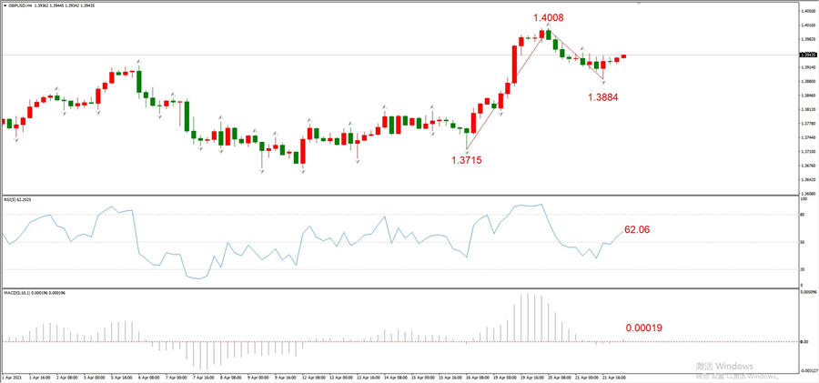Click the 1.3715 swing low label
This screenshot has height=383, width=819.
(467, 160)
